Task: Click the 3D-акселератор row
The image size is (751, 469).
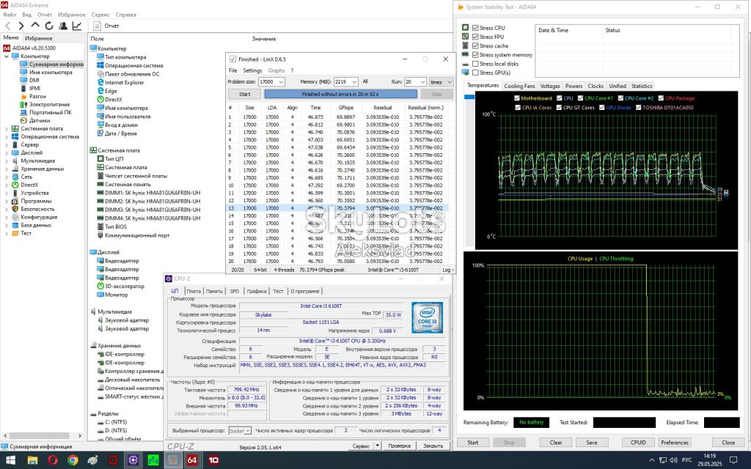Action: point(125,287)
